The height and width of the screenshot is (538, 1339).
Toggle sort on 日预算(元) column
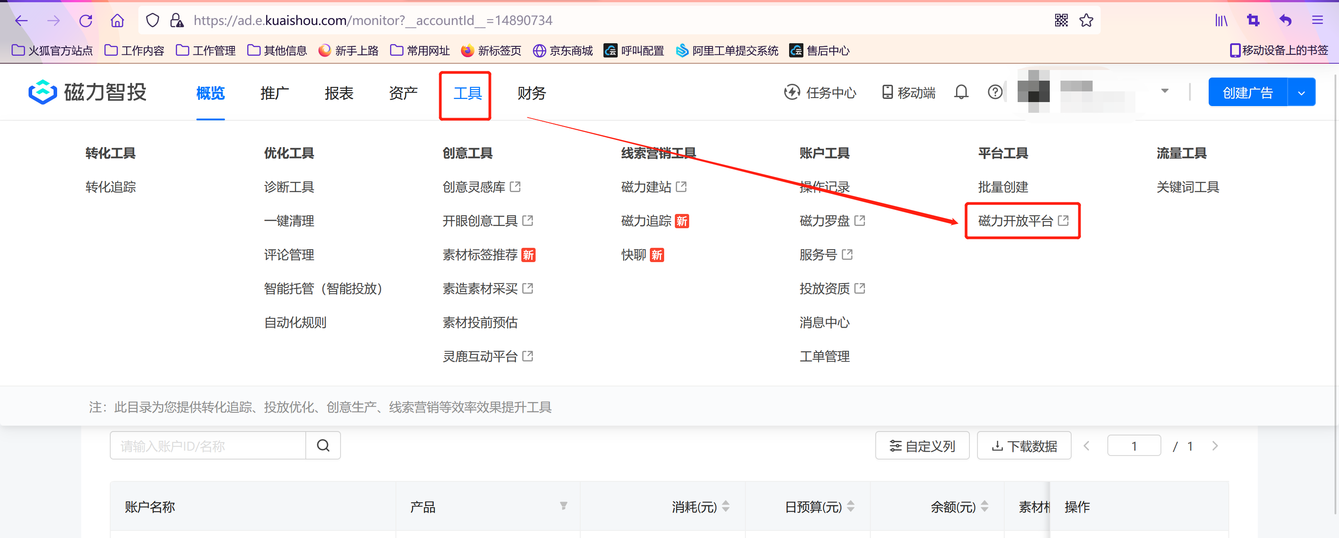click(x=850, y=506)
